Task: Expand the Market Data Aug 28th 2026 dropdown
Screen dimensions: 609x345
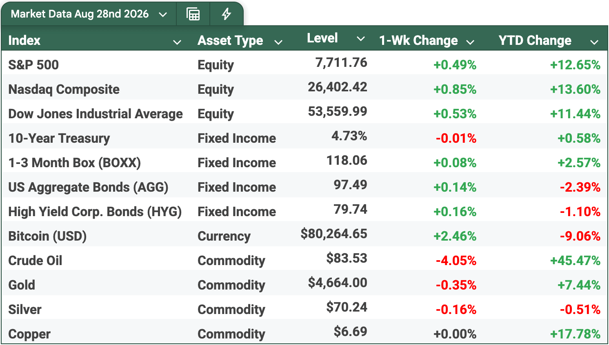Action: pos(163,15)
